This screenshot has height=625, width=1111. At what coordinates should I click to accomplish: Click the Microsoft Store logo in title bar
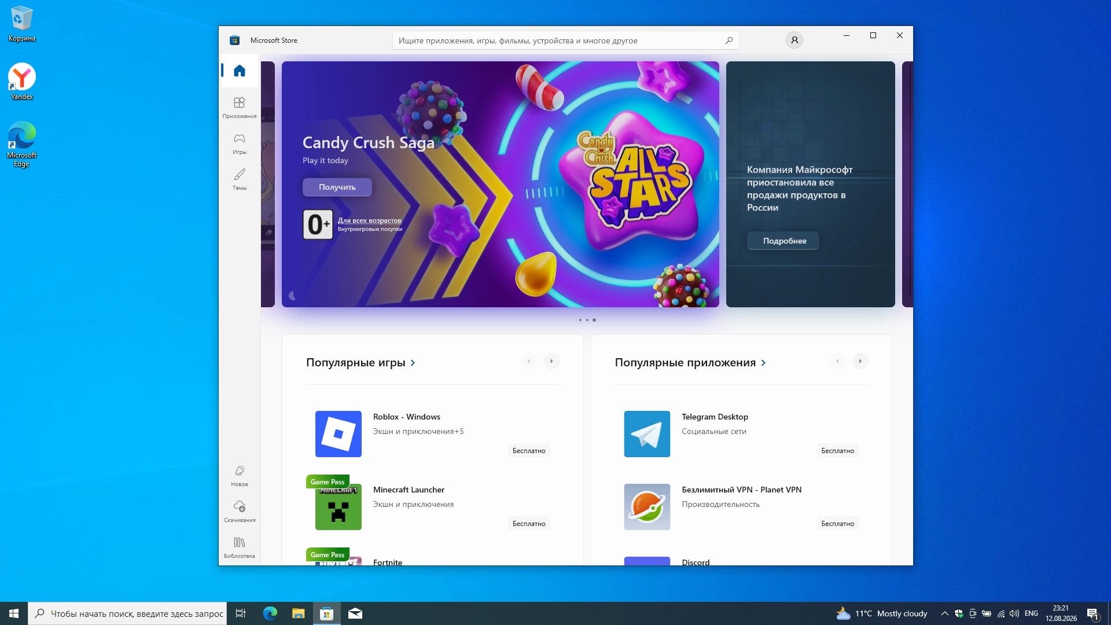(234, 41)
